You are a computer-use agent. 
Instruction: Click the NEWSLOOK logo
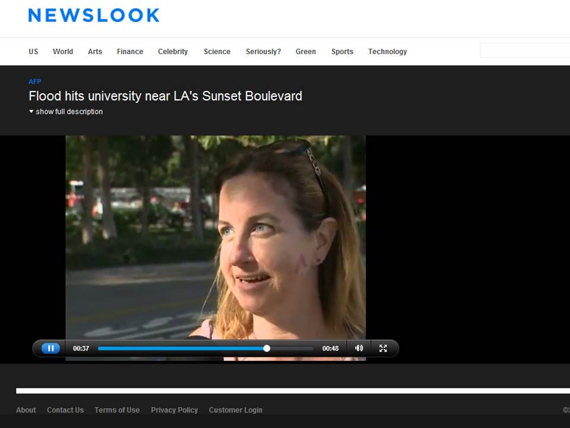click(93, 15)
